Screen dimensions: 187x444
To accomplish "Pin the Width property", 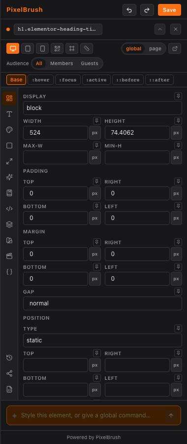I will click(x=97, y=121).
